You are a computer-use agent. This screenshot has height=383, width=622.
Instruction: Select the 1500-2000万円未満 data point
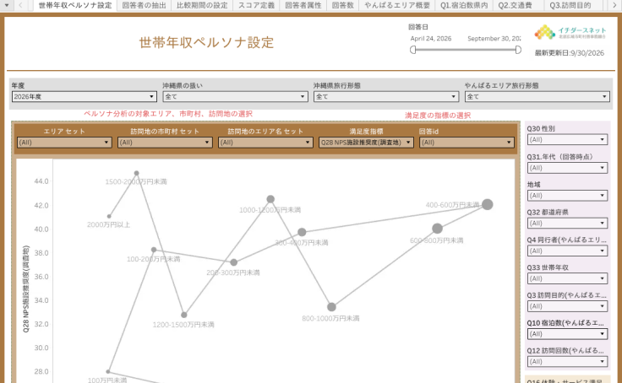point(136,173)
